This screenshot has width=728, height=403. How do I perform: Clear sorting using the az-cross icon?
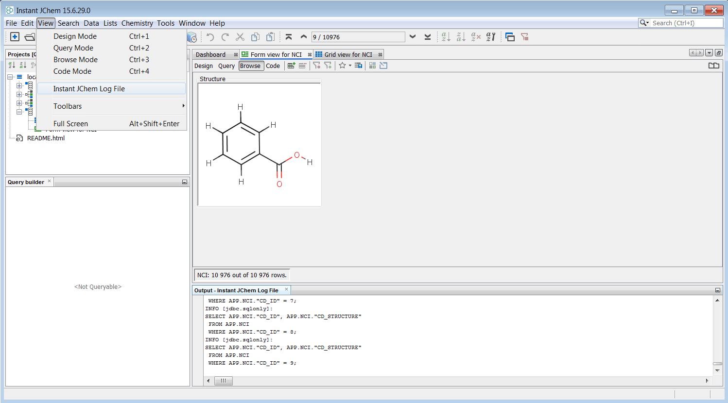[475, 36]
